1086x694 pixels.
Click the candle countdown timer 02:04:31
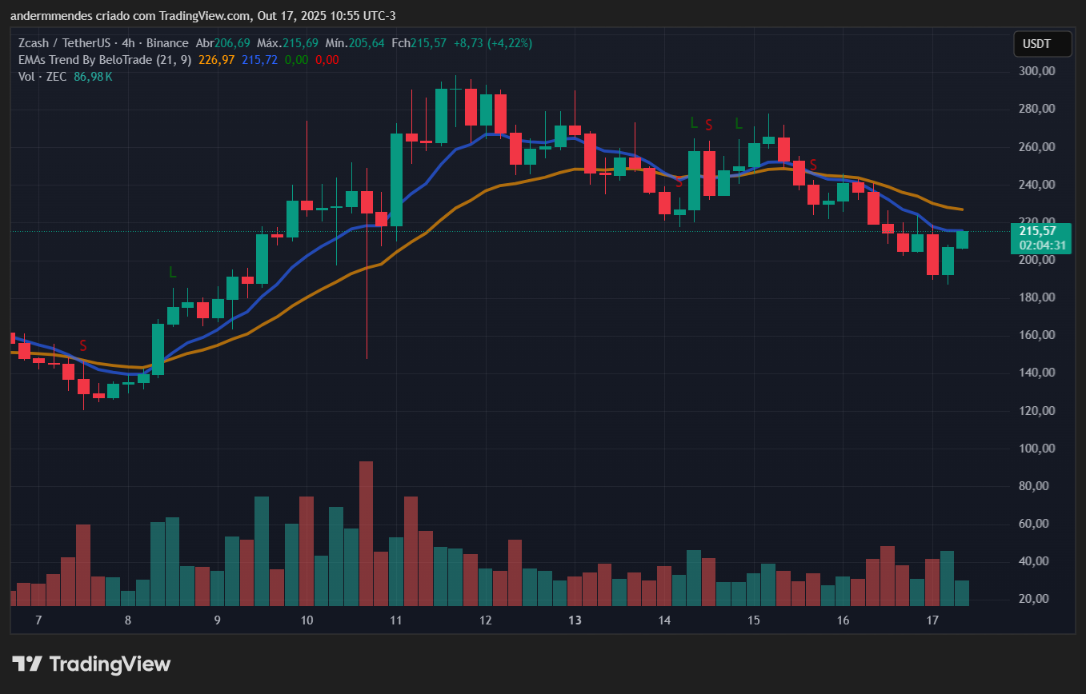(x=1041, y=245)
